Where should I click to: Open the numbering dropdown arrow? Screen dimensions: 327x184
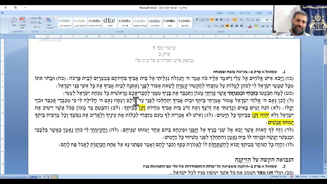(231, 20)
